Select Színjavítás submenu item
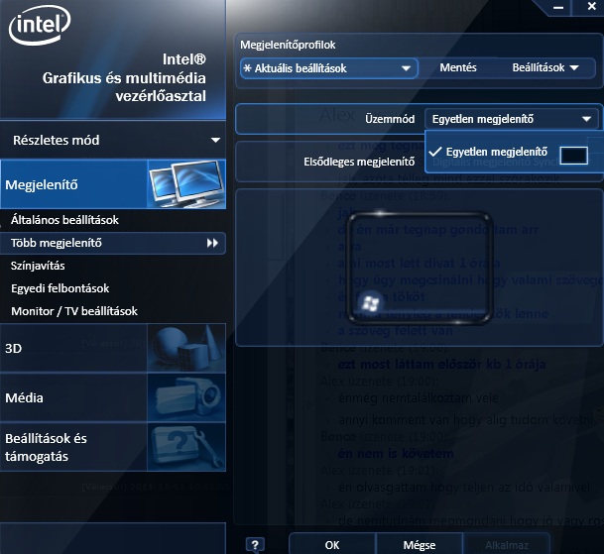The height and width of the screenshot is (554, 604). pos(38,266)
